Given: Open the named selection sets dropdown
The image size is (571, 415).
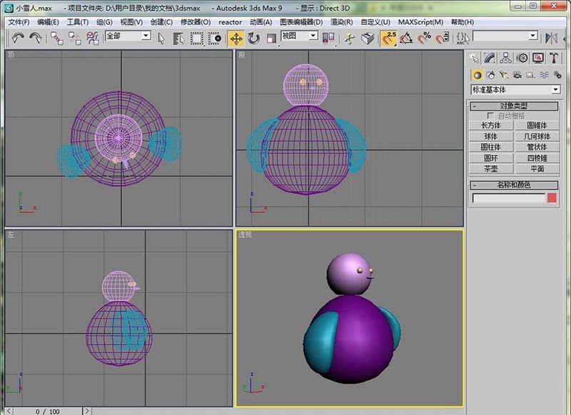Looking at the screenshot, I should pos(533,35).
